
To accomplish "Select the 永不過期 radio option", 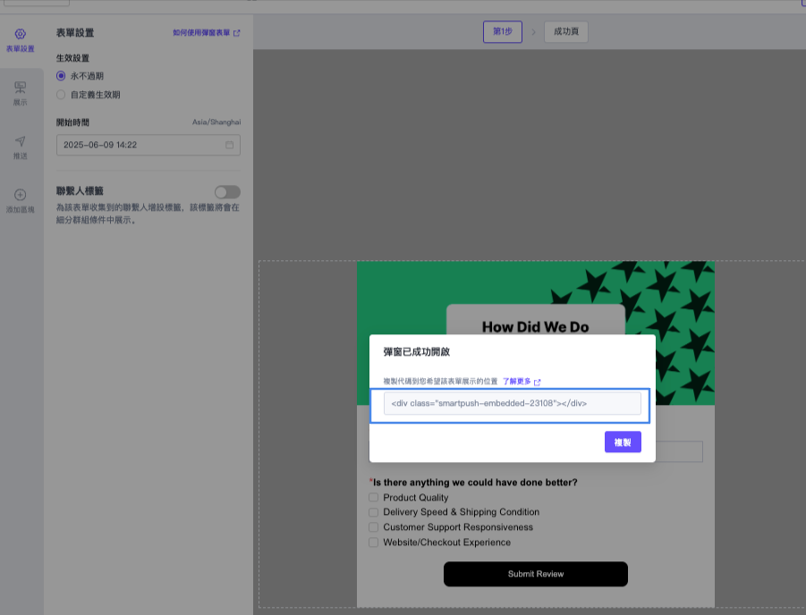I will tap(61, 77).
